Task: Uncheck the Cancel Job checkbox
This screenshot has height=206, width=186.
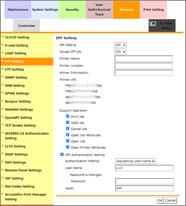Action: pyautogui.click(x=68, y=128)
